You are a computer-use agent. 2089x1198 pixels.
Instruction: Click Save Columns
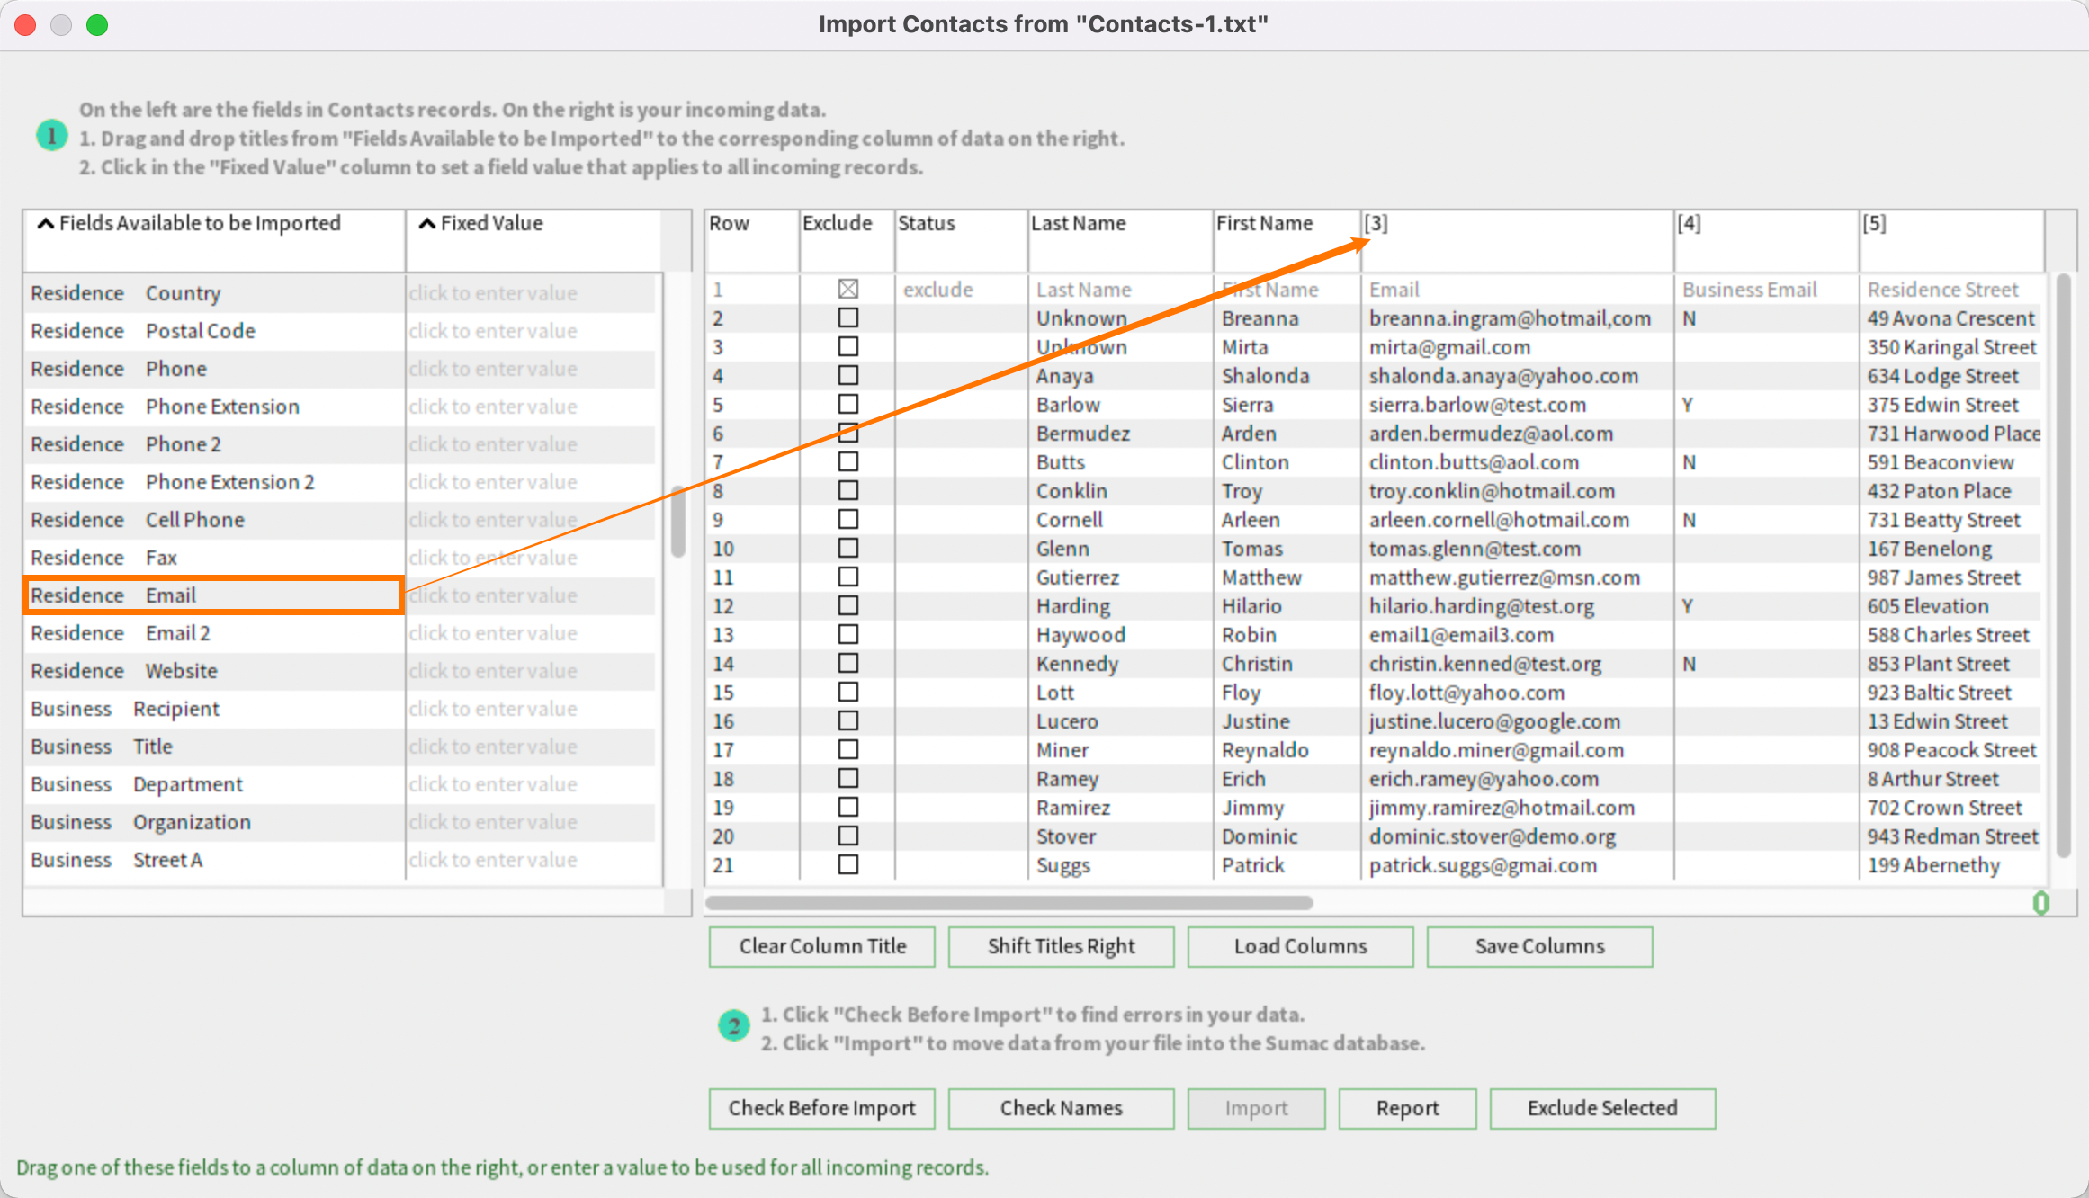[x=1540, y=946]
